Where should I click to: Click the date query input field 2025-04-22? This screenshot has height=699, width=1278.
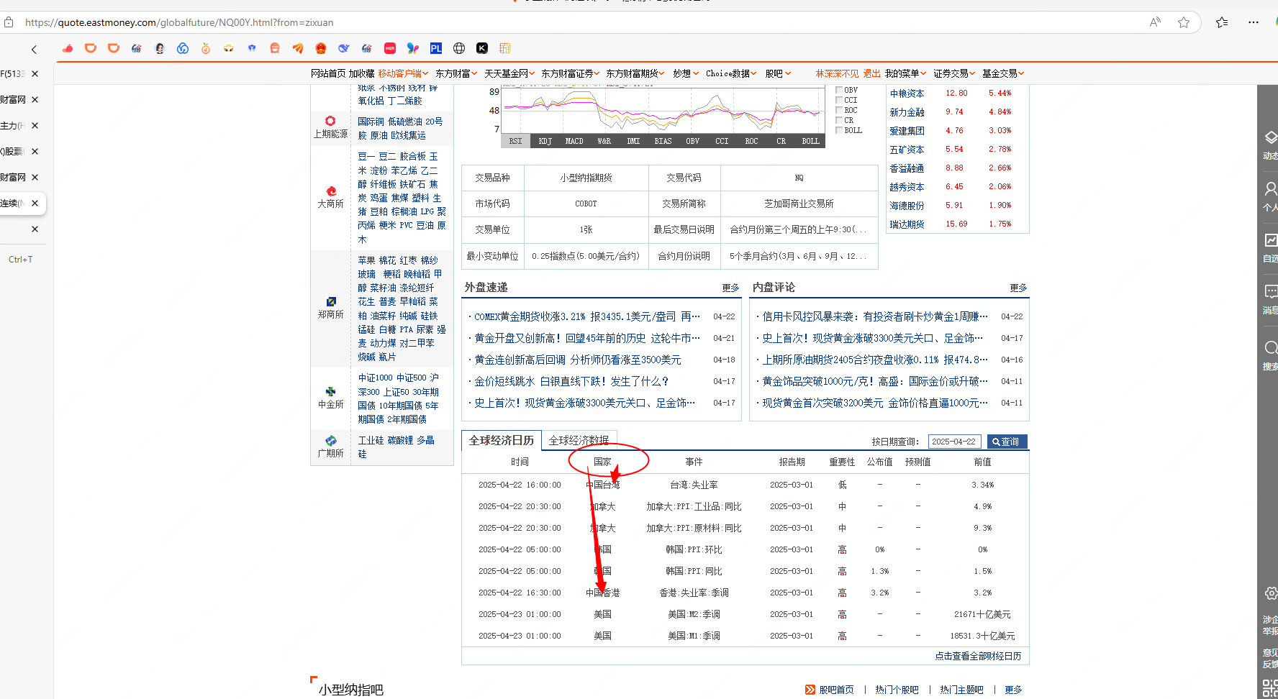click(x=954, y=442)
